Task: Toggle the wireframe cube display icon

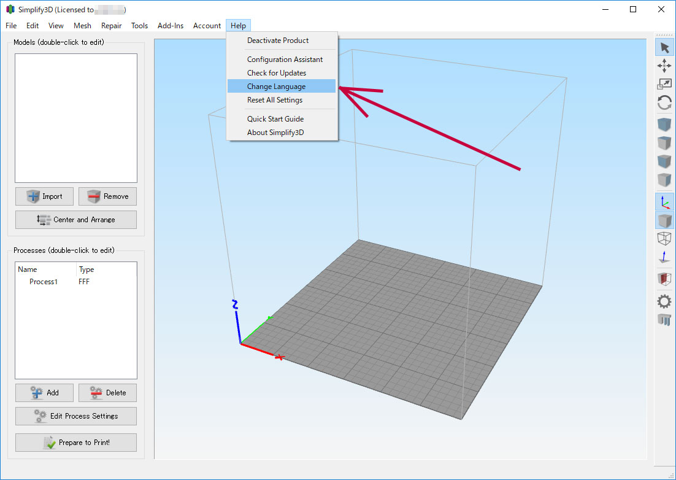Action: [x=664, y=239]
